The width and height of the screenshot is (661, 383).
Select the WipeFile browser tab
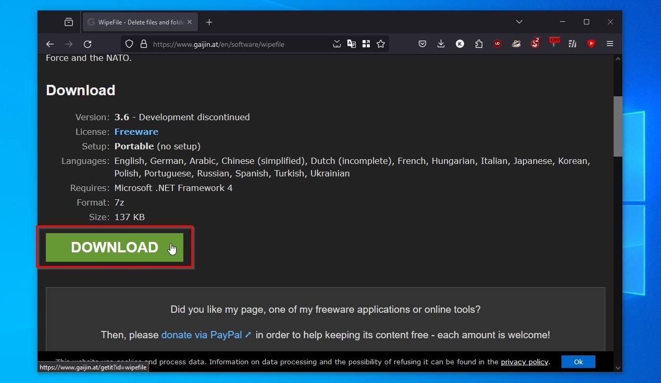coord(140,22)
